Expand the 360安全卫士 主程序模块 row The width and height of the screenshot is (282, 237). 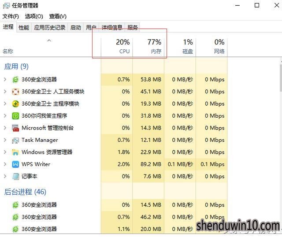tap(5, 104)
